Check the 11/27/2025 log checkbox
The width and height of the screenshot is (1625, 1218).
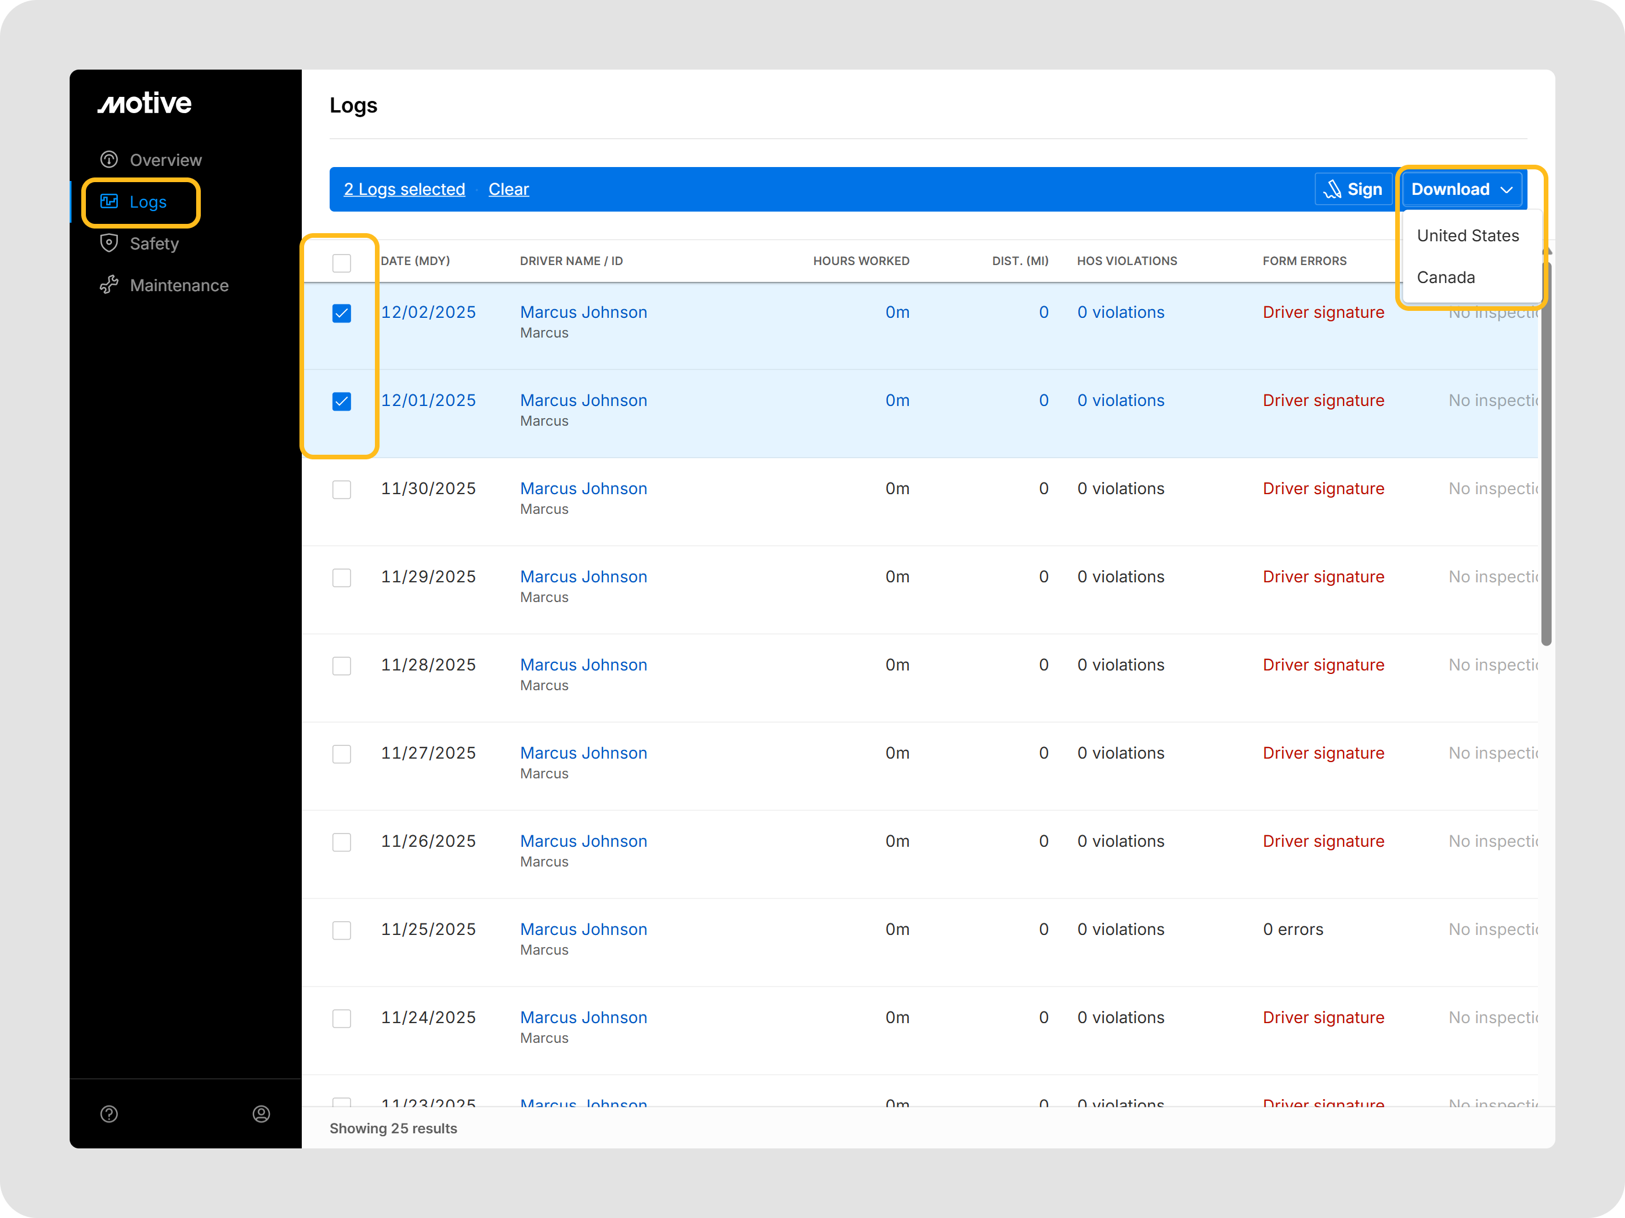click(x=342, y=754)
